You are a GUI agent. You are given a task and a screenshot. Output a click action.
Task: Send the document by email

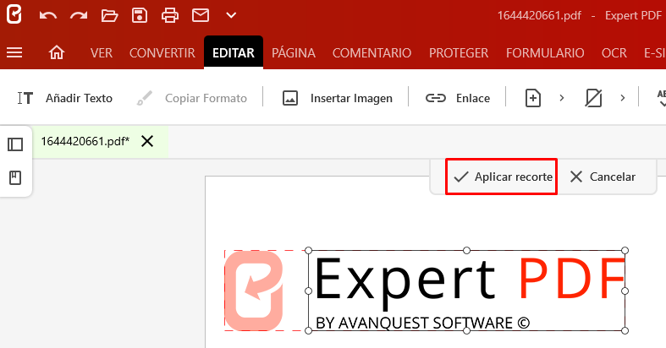(201, 16)
